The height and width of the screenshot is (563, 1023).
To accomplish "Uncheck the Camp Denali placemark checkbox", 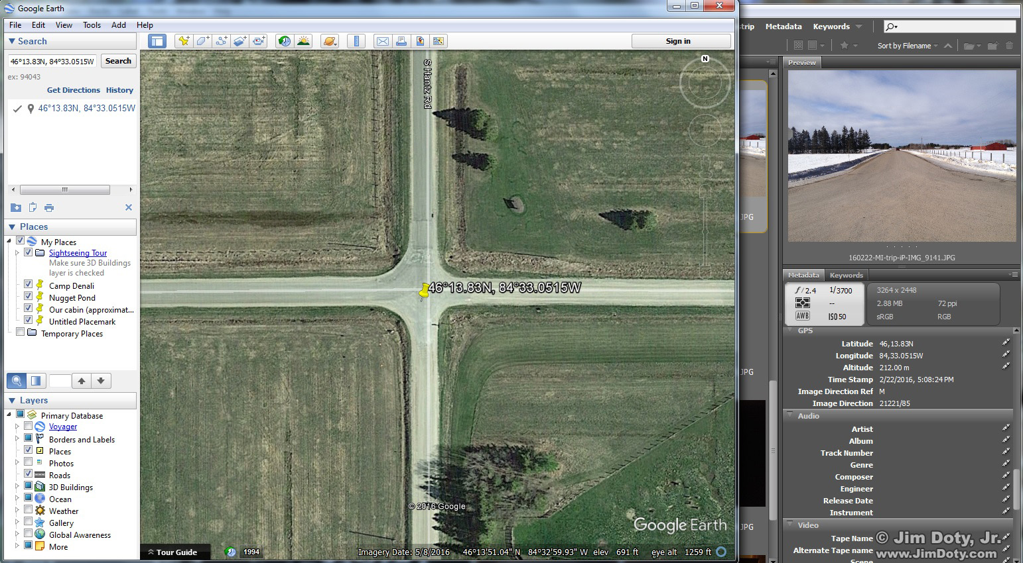I will (28, 284).
